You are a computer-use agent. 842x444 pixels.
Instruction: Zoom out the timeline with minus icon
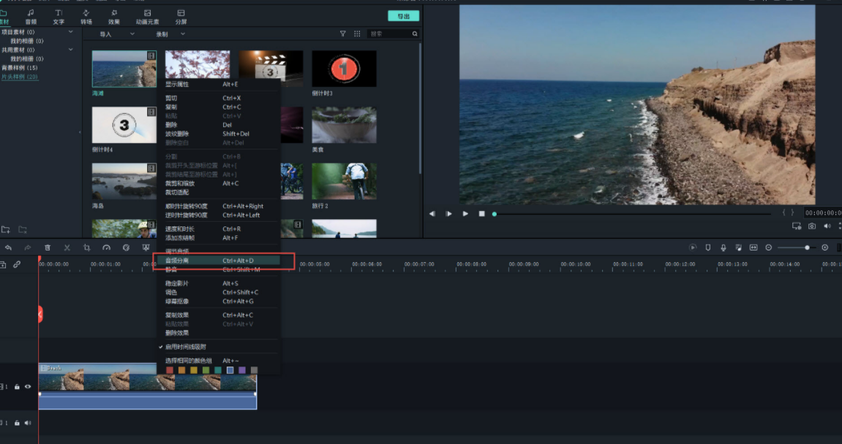click(x=768, y=248)
